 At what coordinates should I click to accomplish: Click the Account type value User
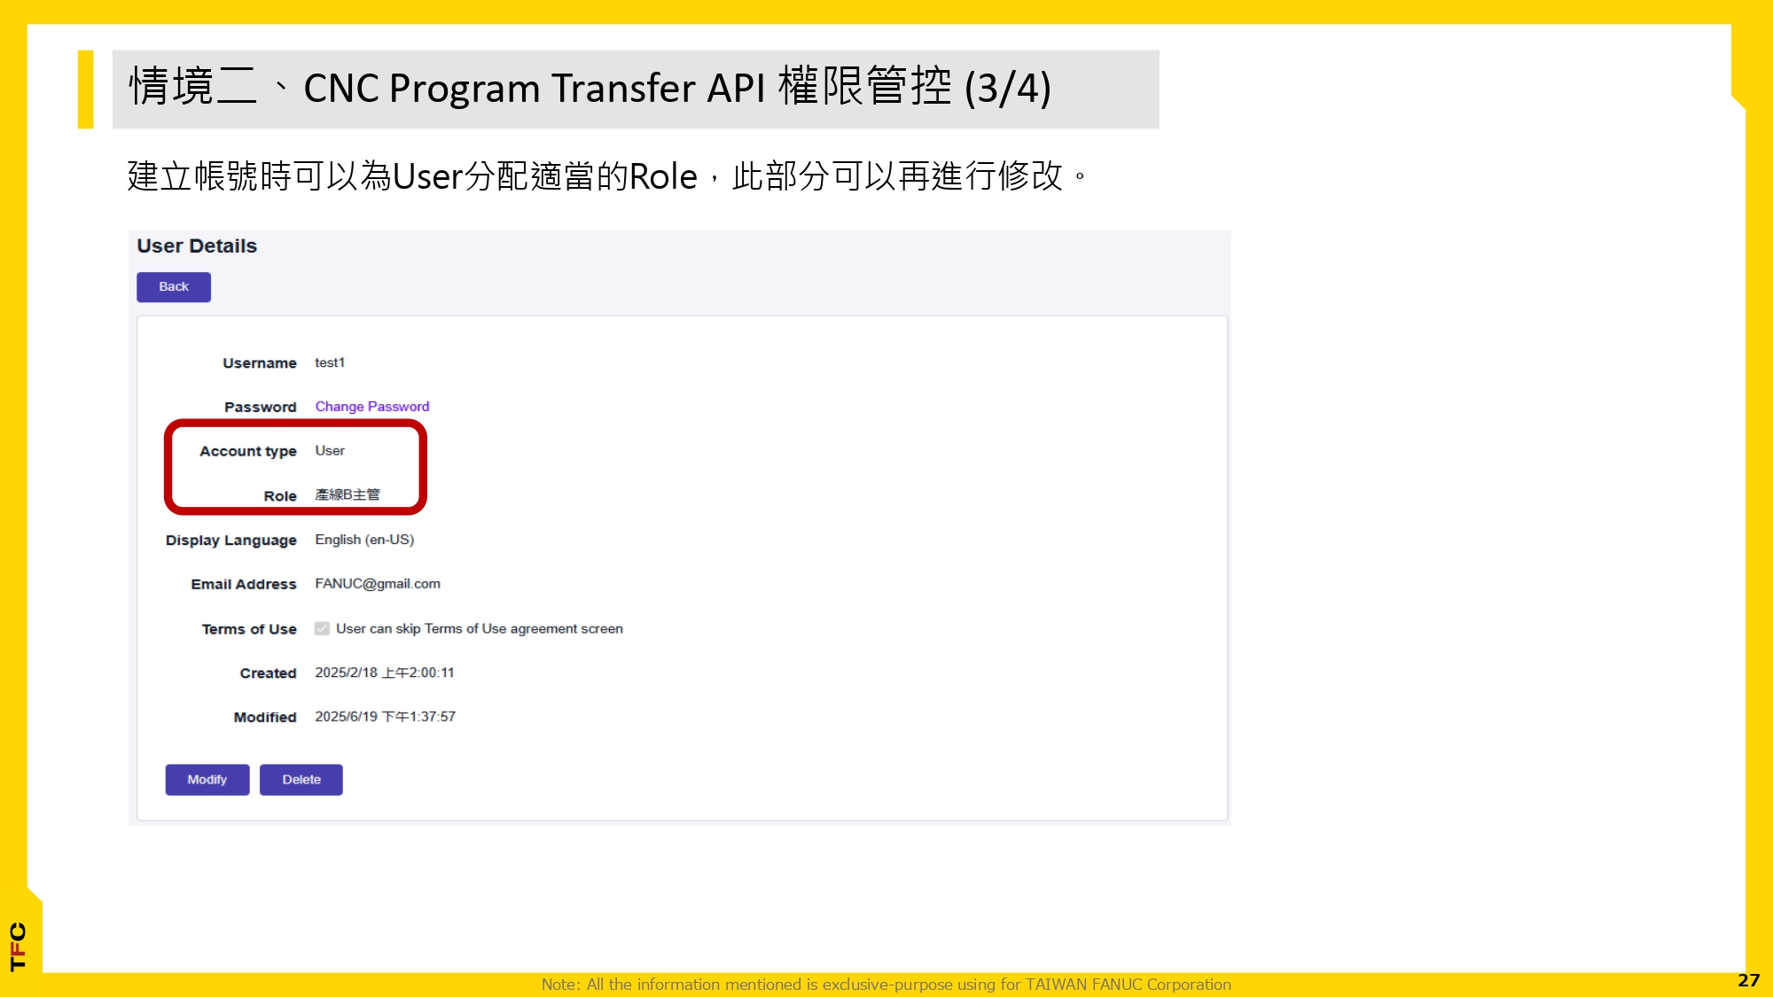[x=330, y=450]
